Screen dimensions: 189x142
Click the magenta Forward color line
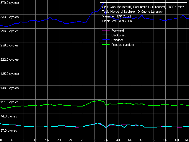[106, 30]
